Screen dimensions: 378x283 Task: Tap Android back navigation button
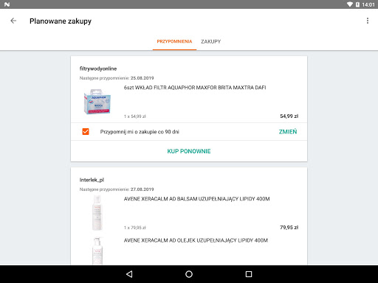point(129,274)
